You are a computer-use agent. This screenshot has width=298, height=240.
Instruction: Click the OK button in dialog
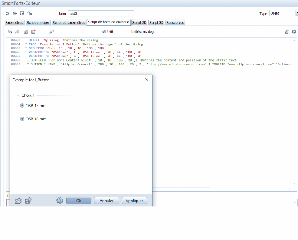79,201
